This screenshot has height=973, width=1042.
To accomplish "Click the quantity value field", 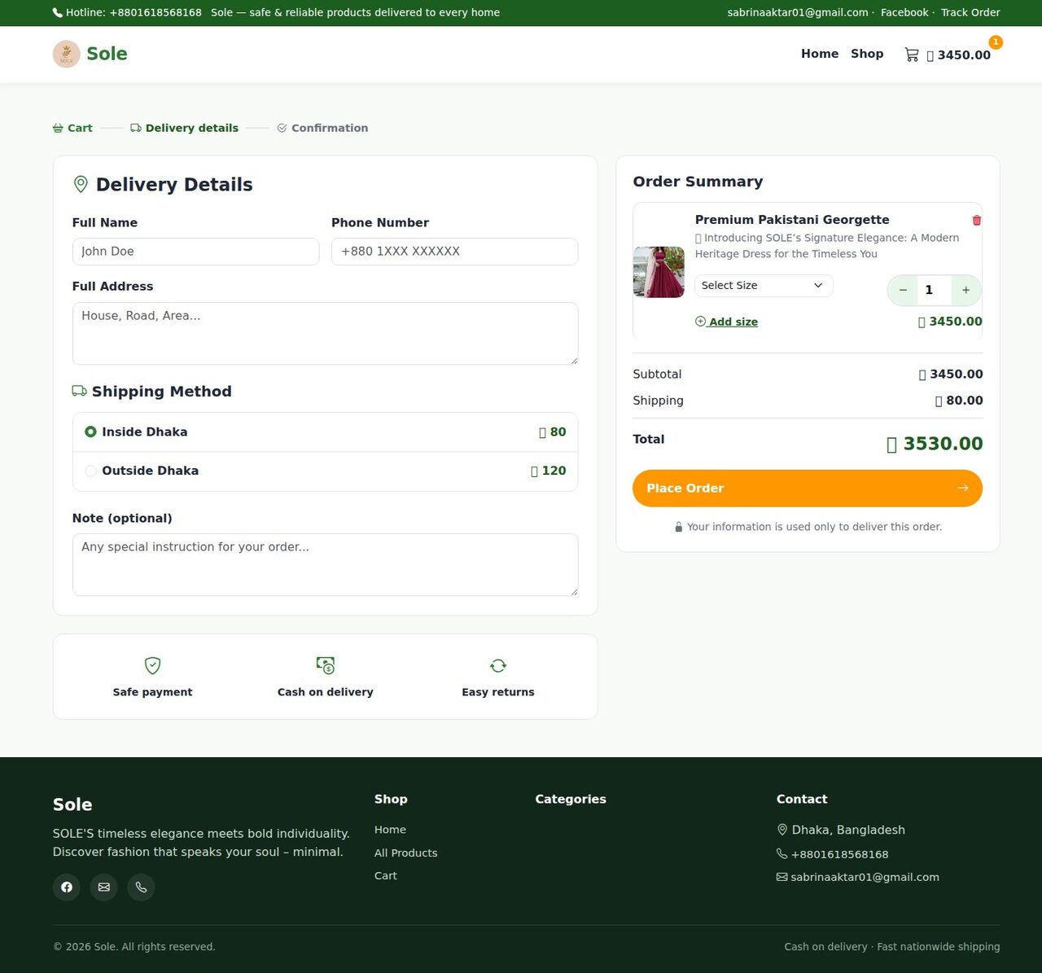I will tap(934, 290).
